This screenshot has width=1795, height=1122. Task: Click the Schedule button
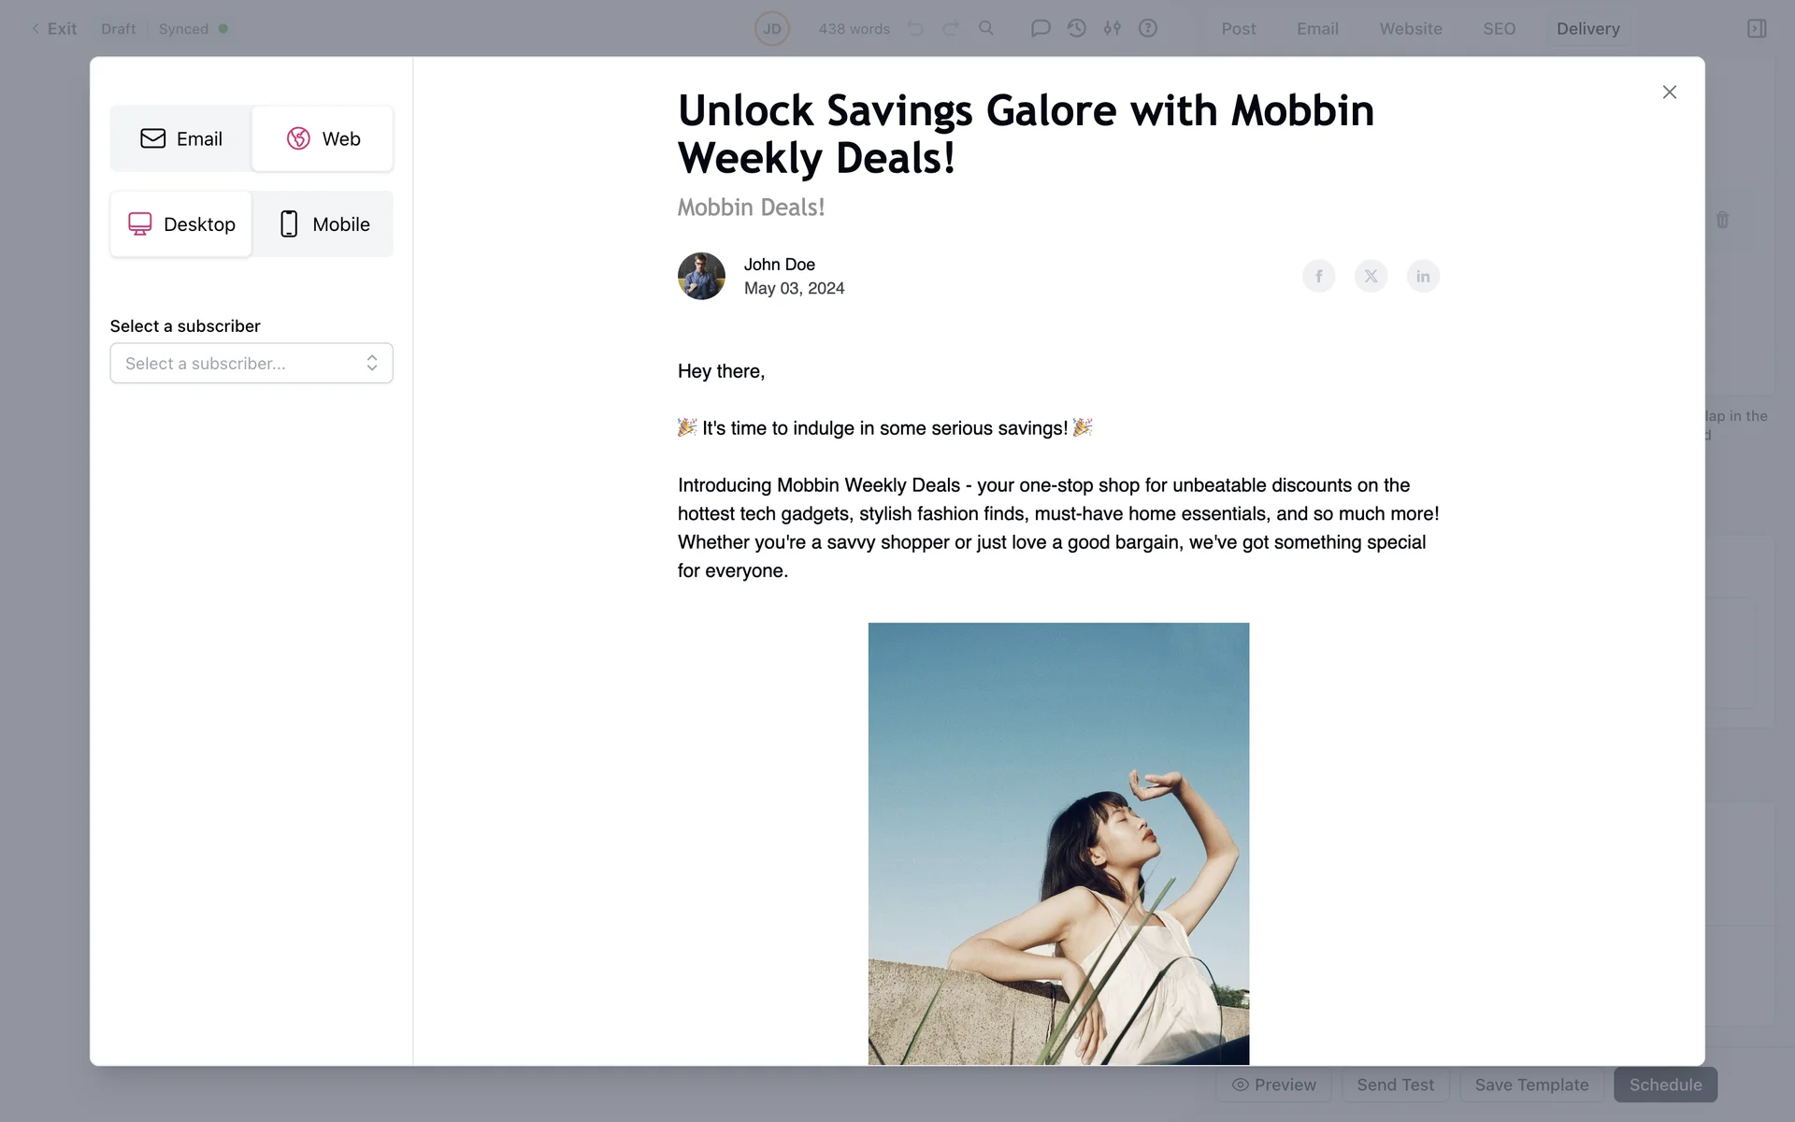tap(1665, 1085)
